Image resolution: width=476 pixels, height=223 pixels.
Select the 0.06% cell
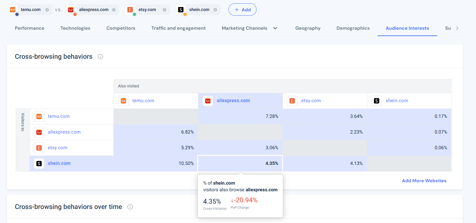[x=409, y=148]
